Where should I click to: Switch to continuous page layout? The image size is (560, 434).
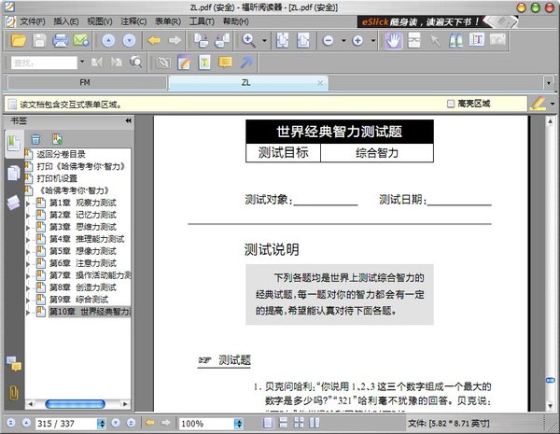(283, 424)
